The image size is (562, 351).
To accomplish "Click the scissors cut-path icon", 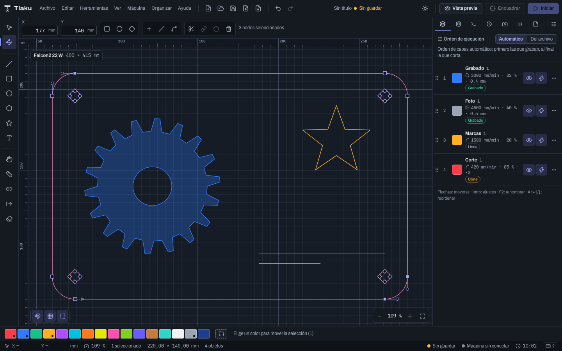I will click(191, 29).
